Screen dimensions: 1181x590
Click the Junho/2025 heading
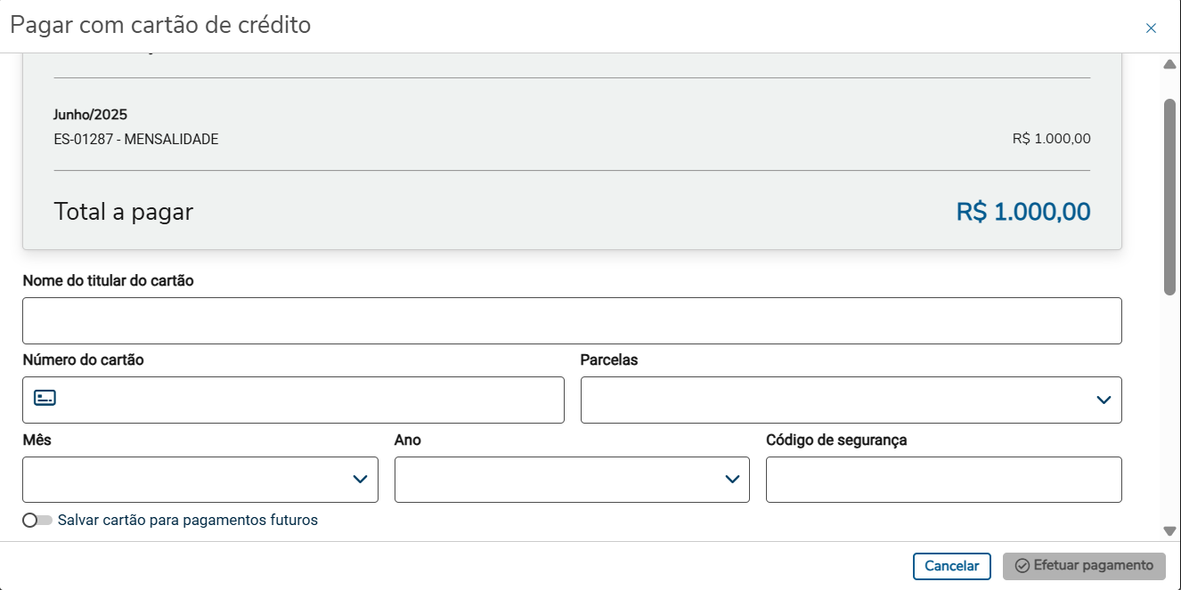[90, 115]
